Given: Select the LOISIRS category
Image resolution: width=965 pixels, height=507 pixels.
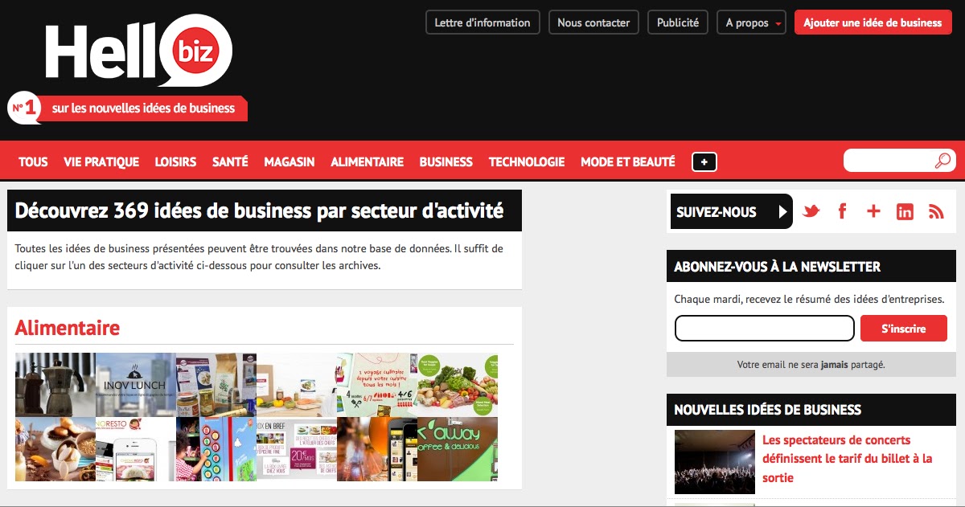Looking at the screenshot, I should point(175,162).
